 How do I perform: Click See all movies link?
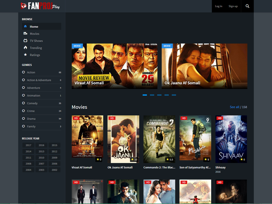(x=234, y=107)
